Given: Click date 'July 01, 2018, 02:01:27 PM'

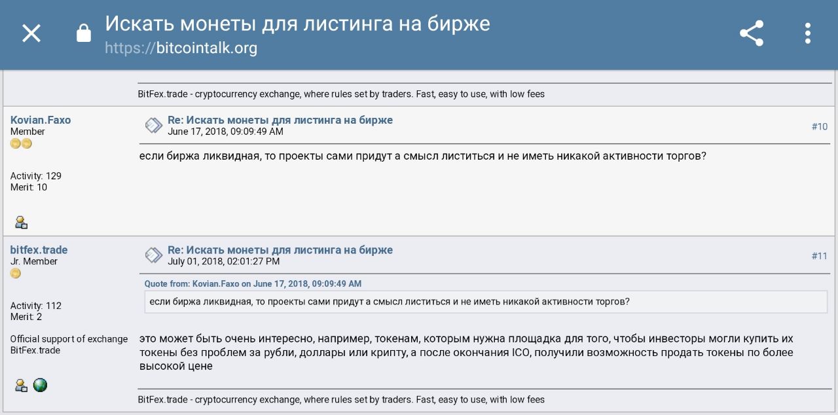Looking at the screenshot, I should pyautogui.click(x=223, y=261).
